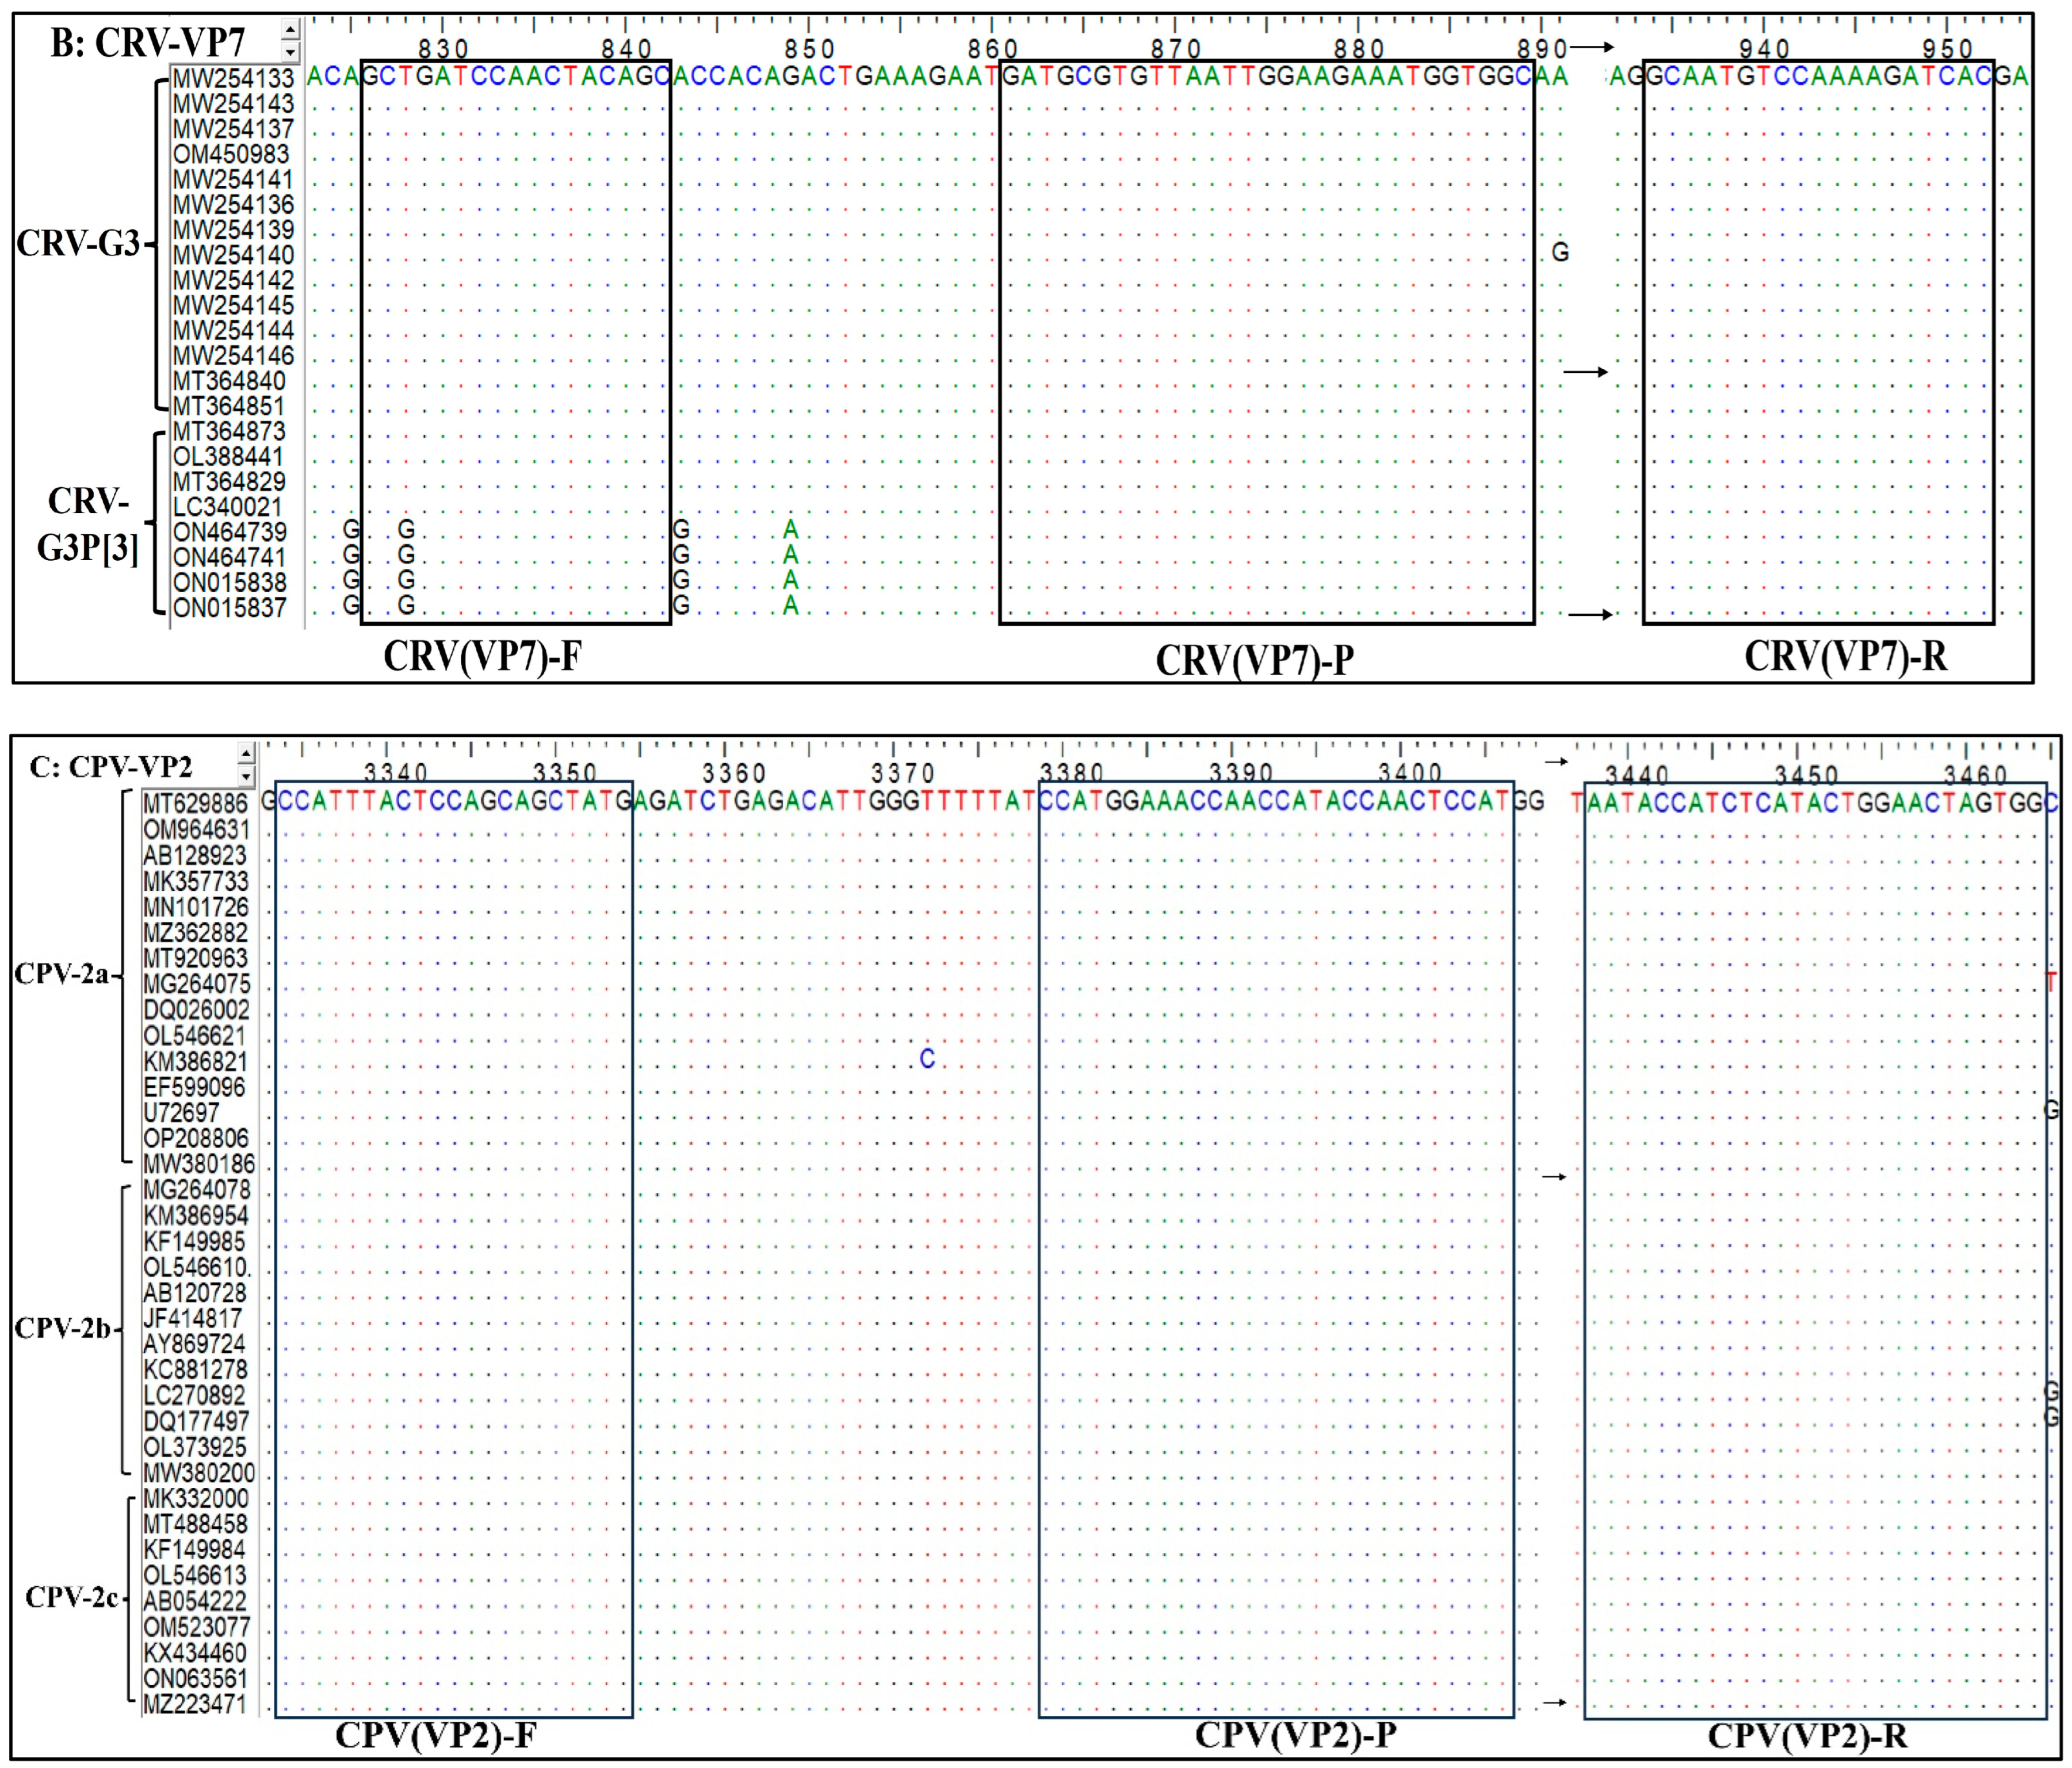Click the blue C mismatch in KM386821 row

tap(927, 1059)
